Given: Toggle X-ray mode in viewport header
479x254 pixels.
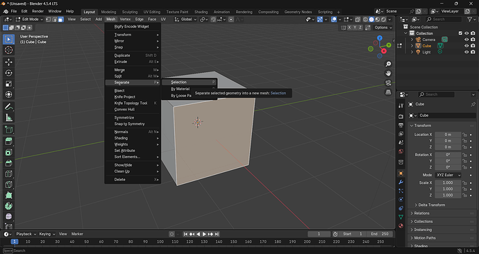Looking at the screenshot, I should pos(358,19).
